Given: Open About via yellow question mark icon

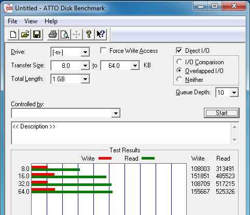Looking at the screenshot, I should [89, 34].
